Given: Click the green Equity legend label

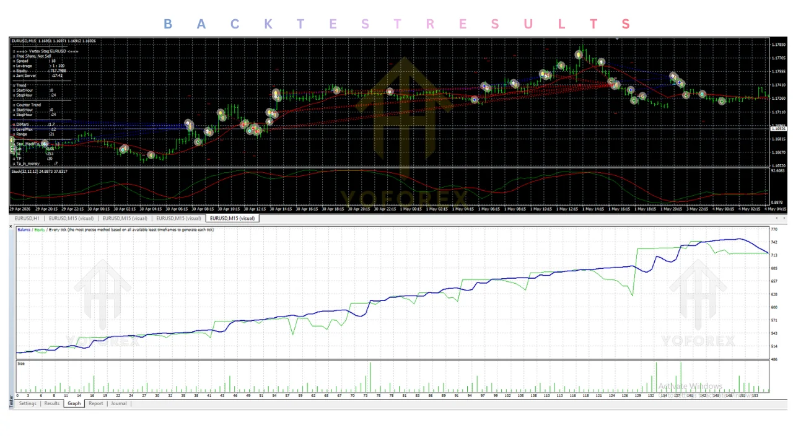Looking at the screenshot, I should pos(40,230).
